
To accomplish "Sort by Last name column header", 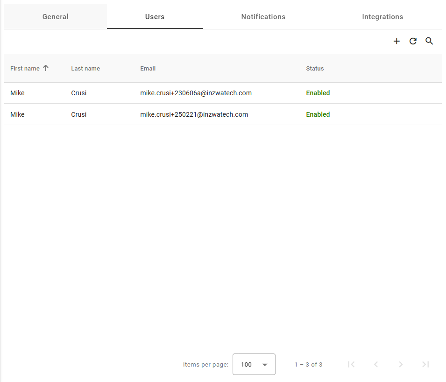I will 85,69.
